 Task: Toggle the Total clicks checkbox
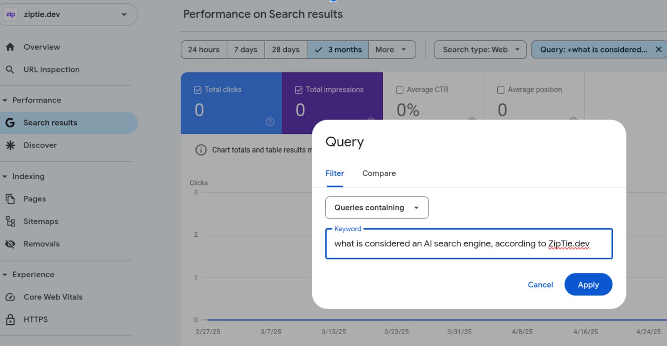coord(198,90)
